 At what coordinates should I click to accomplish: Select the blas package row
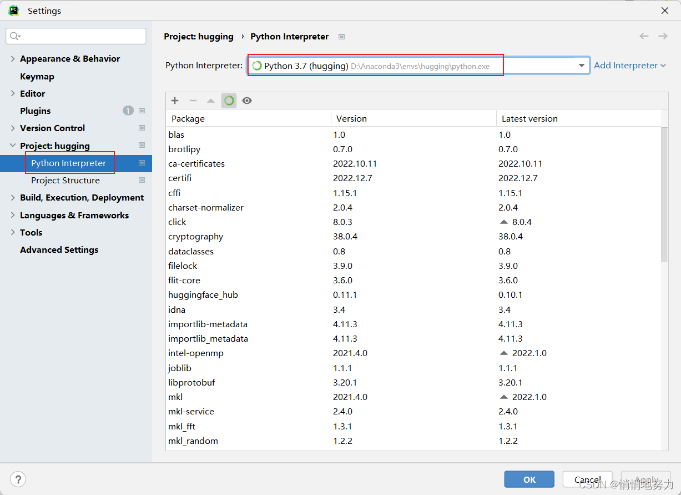pyautogui.click(x=413, y=134)
